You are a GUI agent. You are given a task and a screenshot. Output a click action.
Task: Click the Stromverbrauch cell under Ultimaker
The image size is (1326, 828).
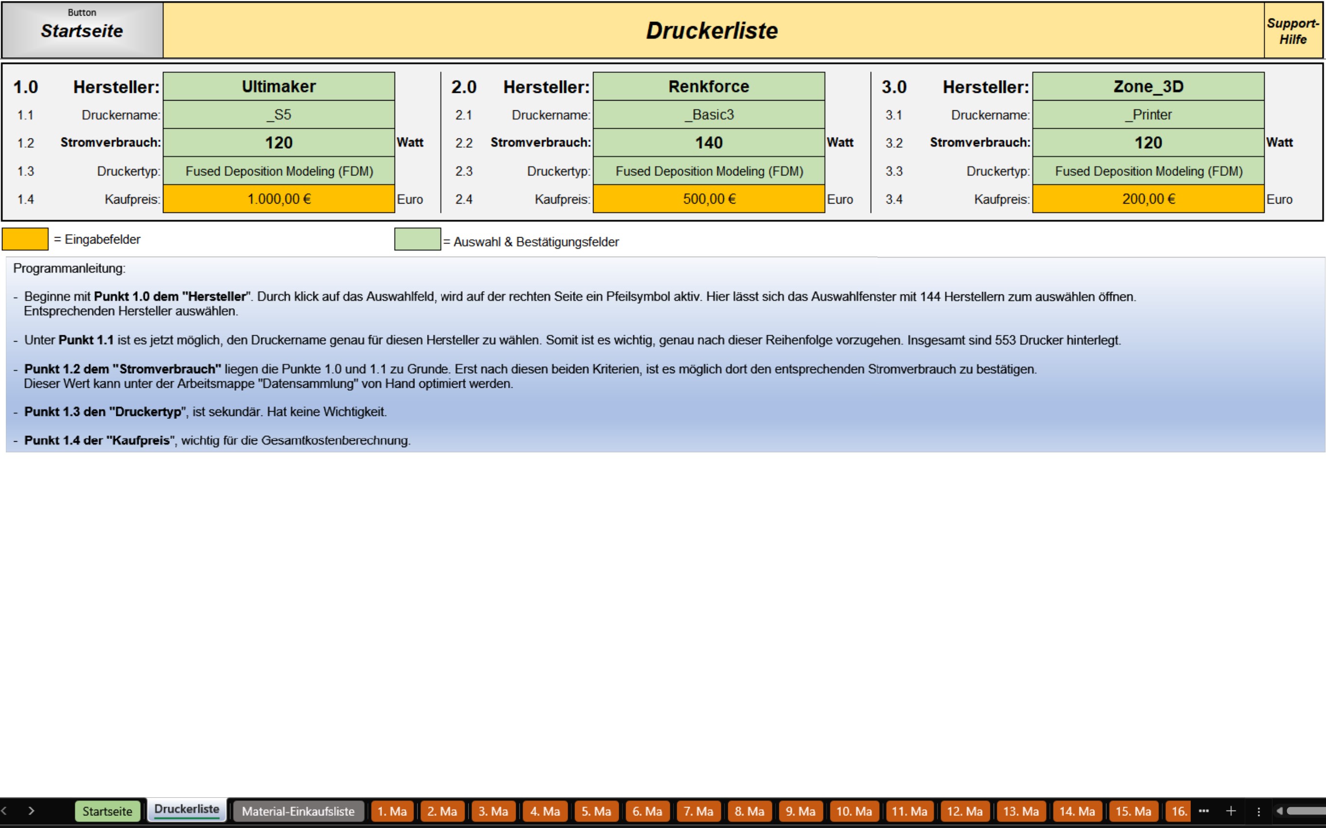coord(278,142)
